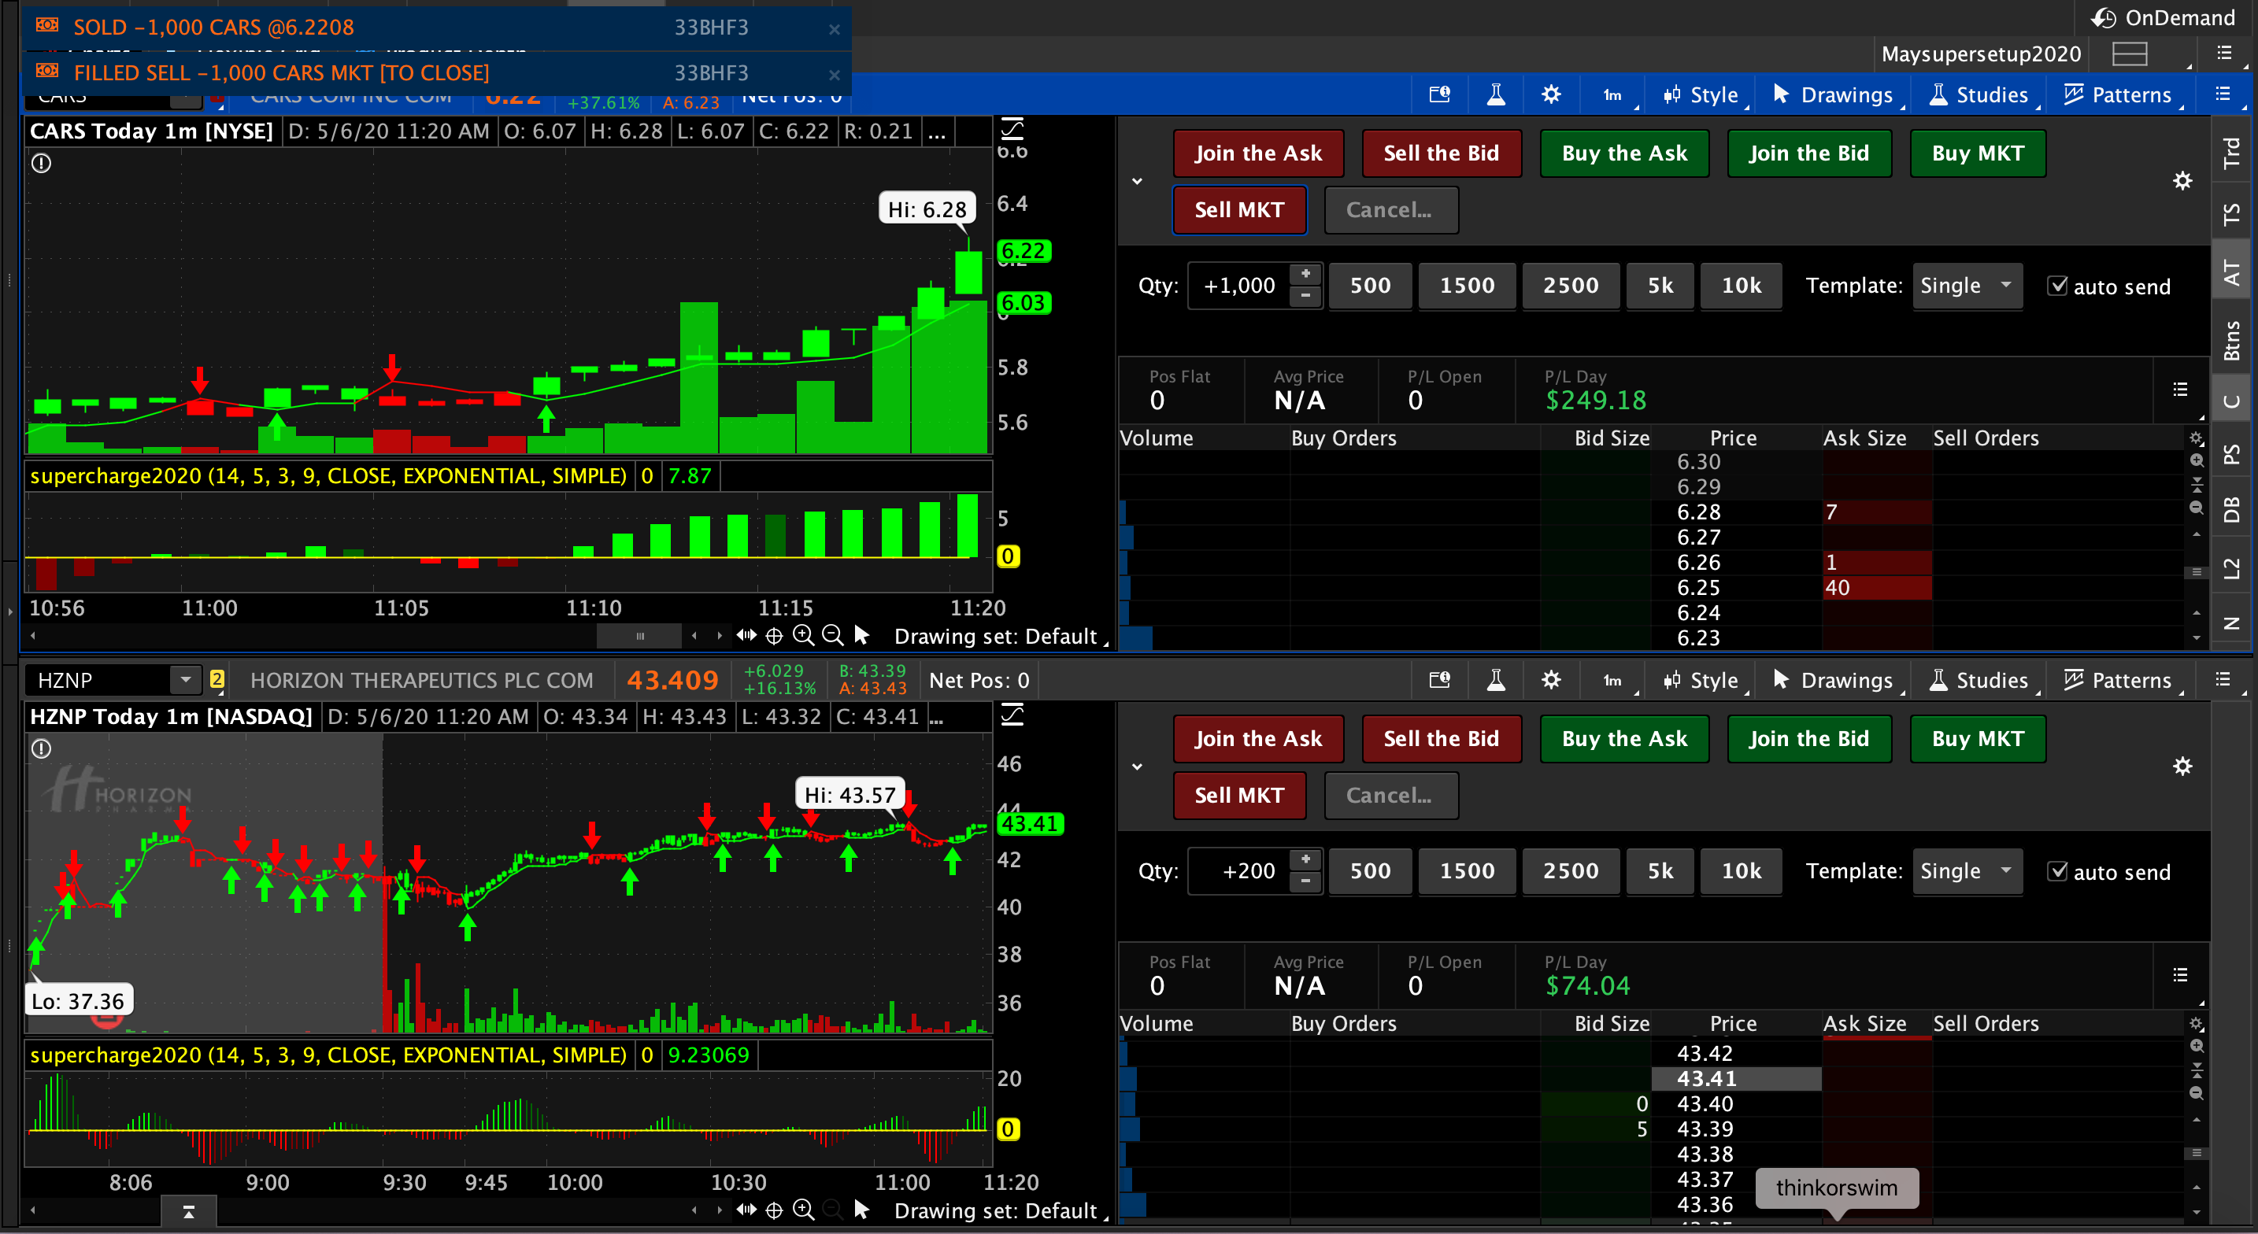Click the flask icon in CARS chart toolbar
Viewport: 2258px width, 1234px height.
coord(1495,94)
